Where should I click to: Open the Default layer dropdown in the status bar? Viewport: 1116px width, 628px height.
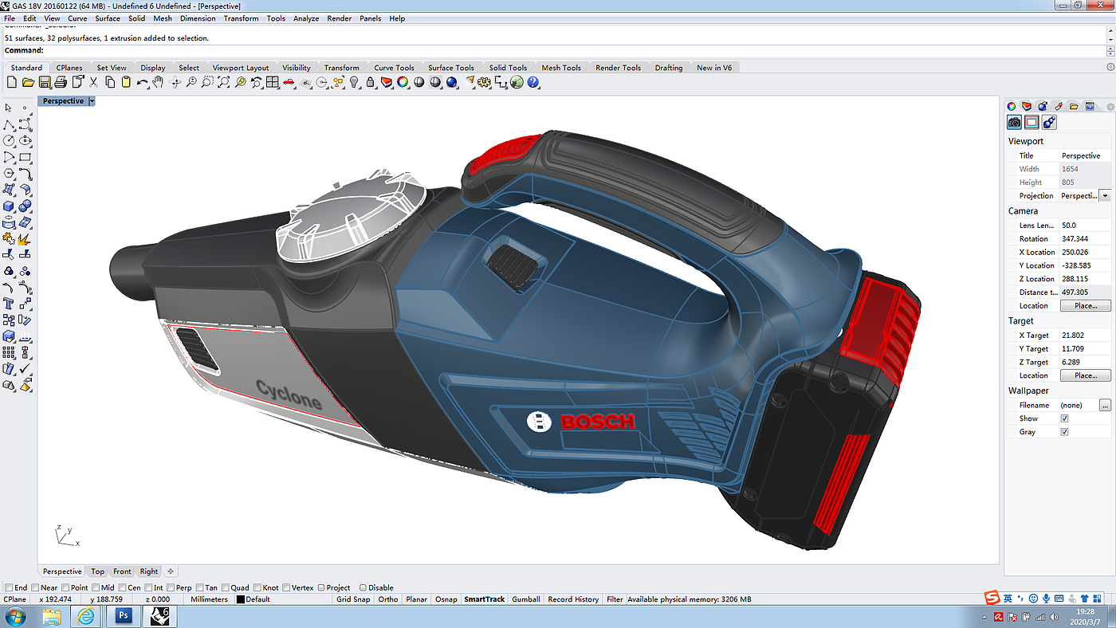pos(257,599)
